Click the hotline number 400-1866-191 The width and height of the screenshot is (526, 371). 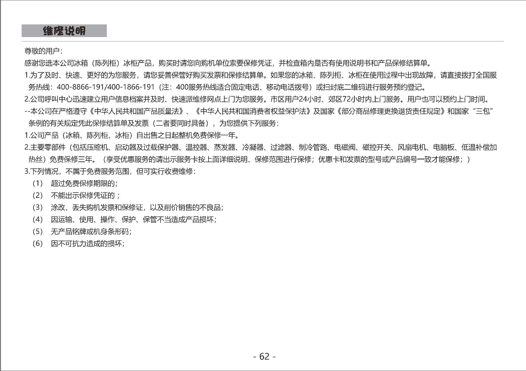(131, 87)
